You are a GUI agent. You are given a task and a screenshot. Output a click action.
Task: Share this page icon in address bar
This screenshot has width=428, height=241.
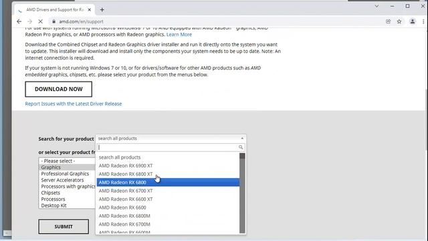[x=388, y=21]
